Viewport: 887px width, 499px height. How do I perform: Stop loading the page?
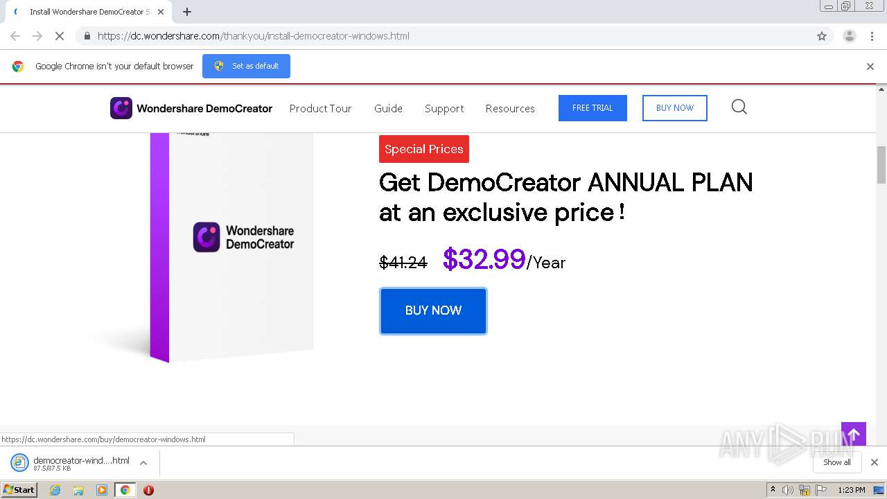pyautogui.click(x=60, y=36)
